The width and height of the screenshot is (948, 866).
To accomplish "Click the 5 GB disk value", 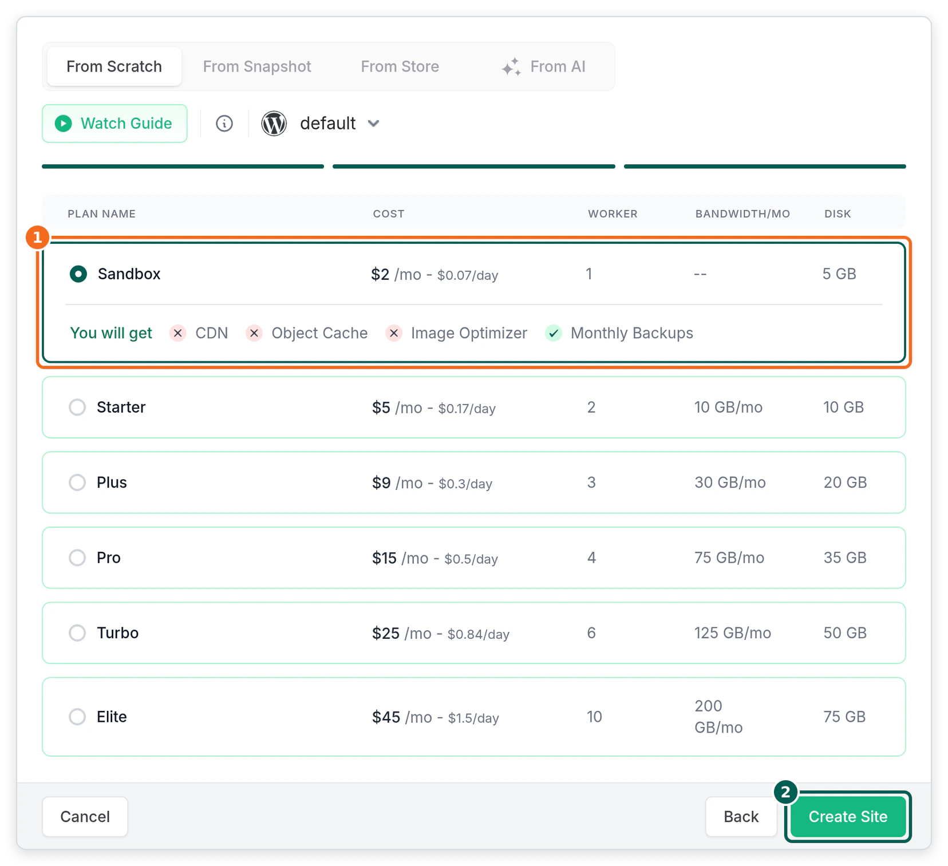I will coord(839,274).
